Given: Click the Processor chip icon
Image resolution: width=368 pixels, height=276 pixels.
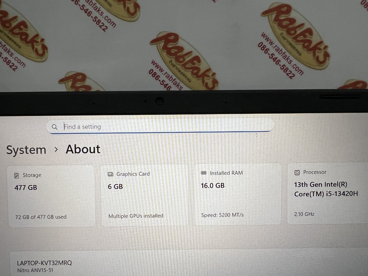Looking at the screenshot, I should [297, 172].
